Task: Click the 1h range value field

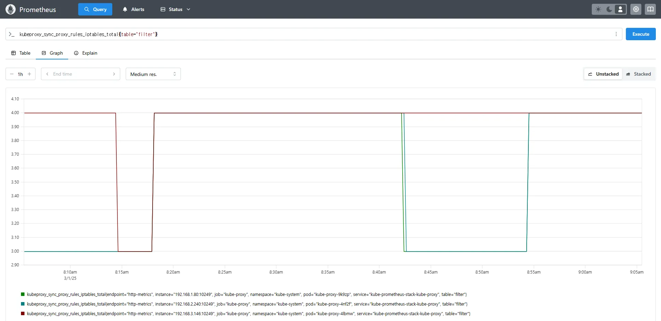Action: coord(20,74)
